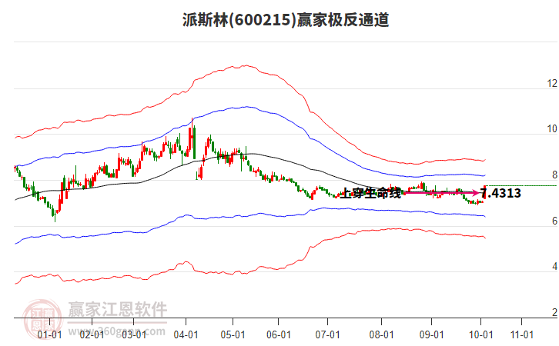The width and height of the screenshot is (559, 346).
Task: Click the x-axis date 07-01
Action: pos(327,334)
